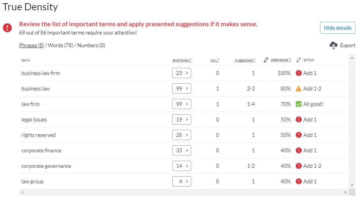
Task: Click the horizontal scrollbar right arrow
Action: tap(345, 192)
